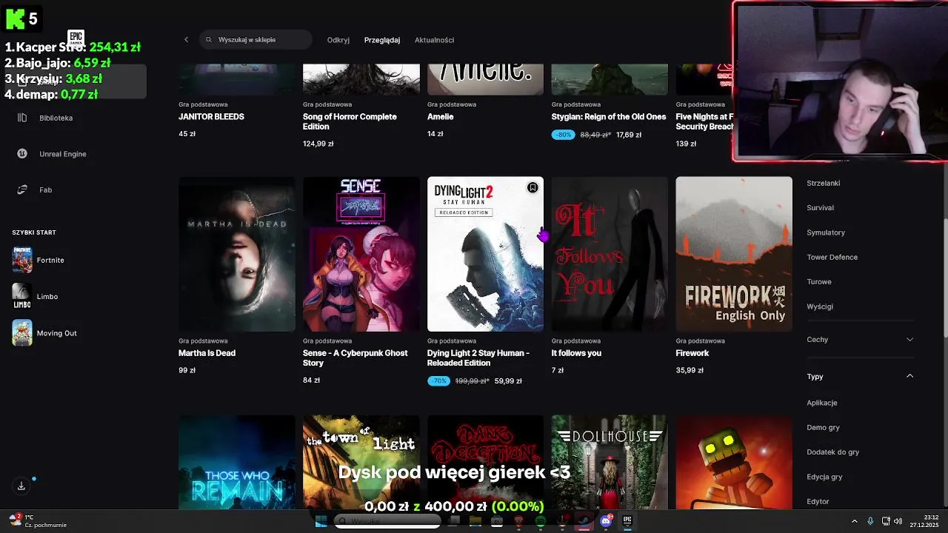Switch to the Odkryj tab
Screen dimensions: 948x533
(338, 40)
